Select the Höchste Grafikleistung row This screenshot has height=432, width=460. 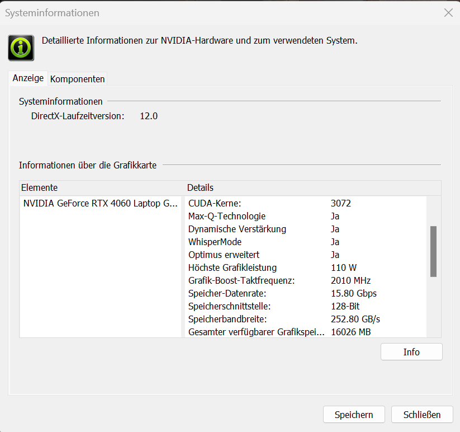click(306, 268)
